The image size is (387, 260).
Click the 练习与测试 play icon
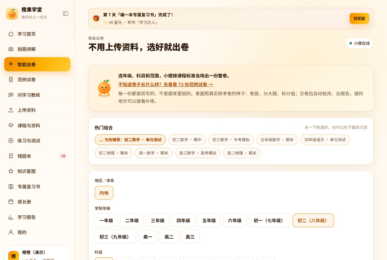coord(11,141)
